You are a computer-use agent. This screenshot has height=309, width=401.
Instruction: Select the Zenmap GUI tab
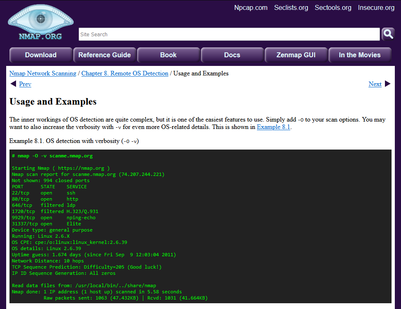(296, 55)
